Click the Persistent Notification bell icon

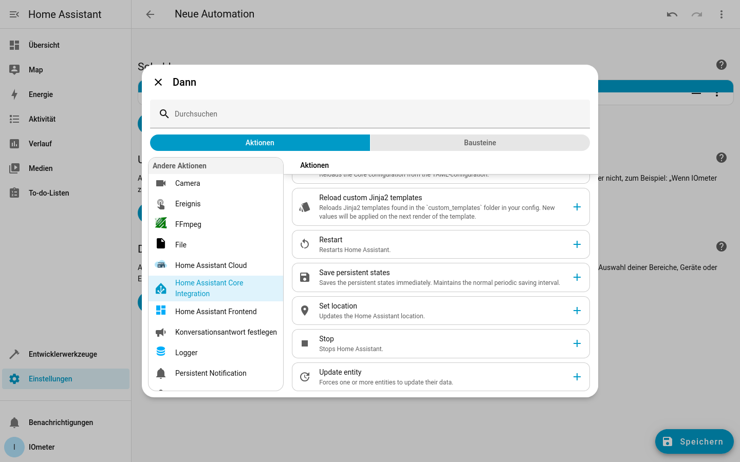(161, 373)
